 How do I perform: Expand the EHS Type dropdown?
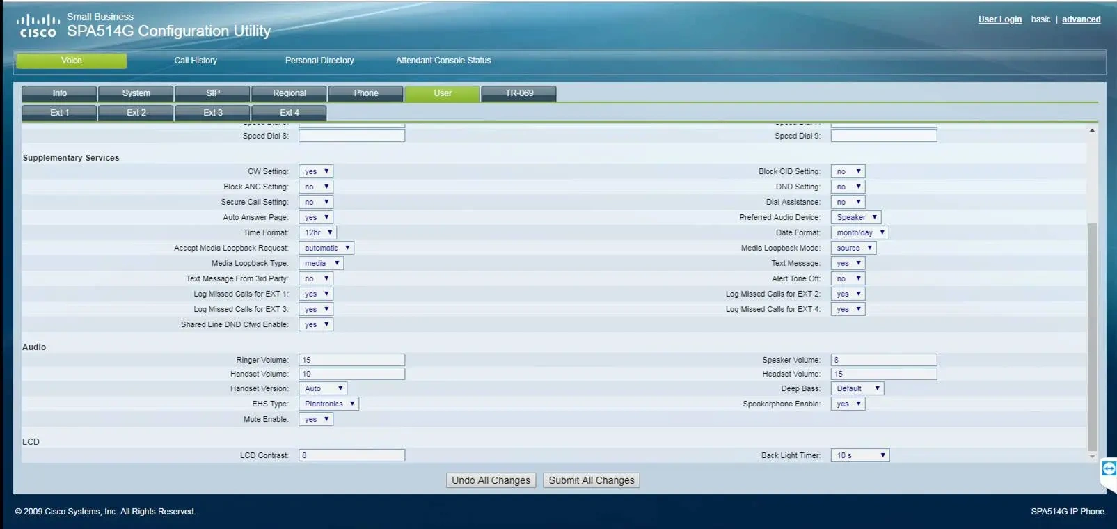click(x=328, y=404)
